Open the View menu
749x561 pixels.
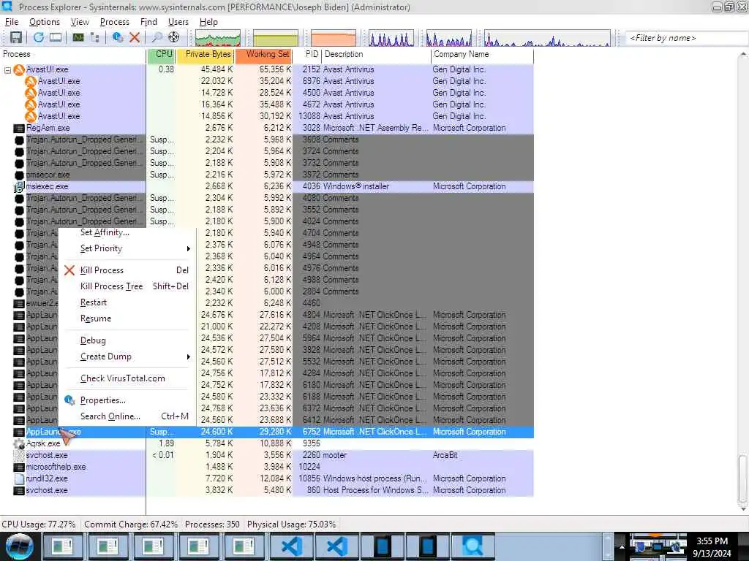point(80,22)
